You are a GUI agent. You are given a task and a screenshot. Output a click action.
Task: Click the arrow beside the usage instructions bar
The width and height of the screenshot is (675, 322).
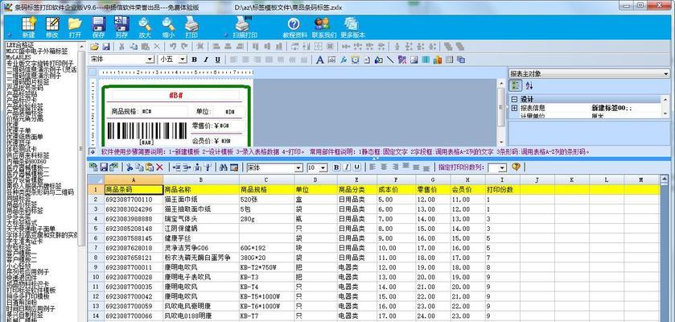tap(93, 151)
